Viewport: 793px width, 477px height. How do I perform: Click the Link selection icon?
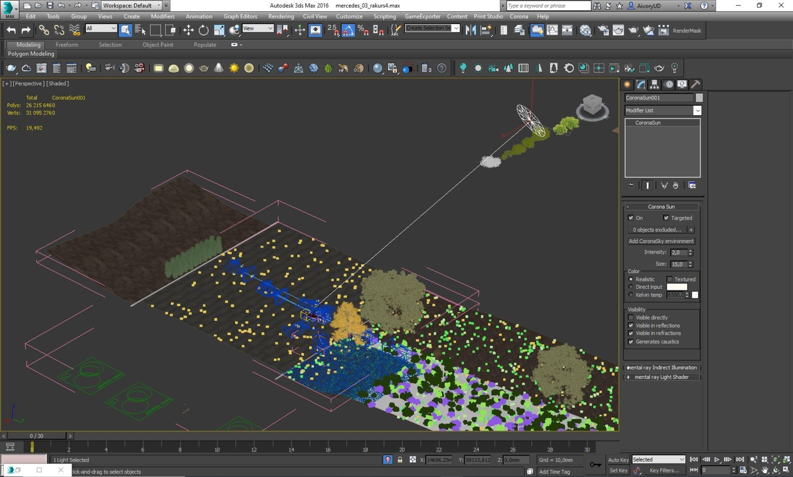[44, 30]
